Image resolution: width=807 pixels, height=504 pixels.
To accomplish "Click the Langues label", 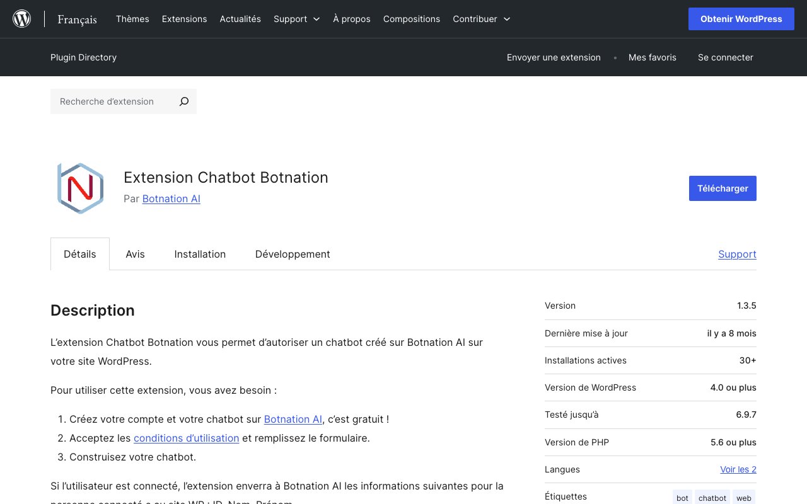I will tap(562, 469).
